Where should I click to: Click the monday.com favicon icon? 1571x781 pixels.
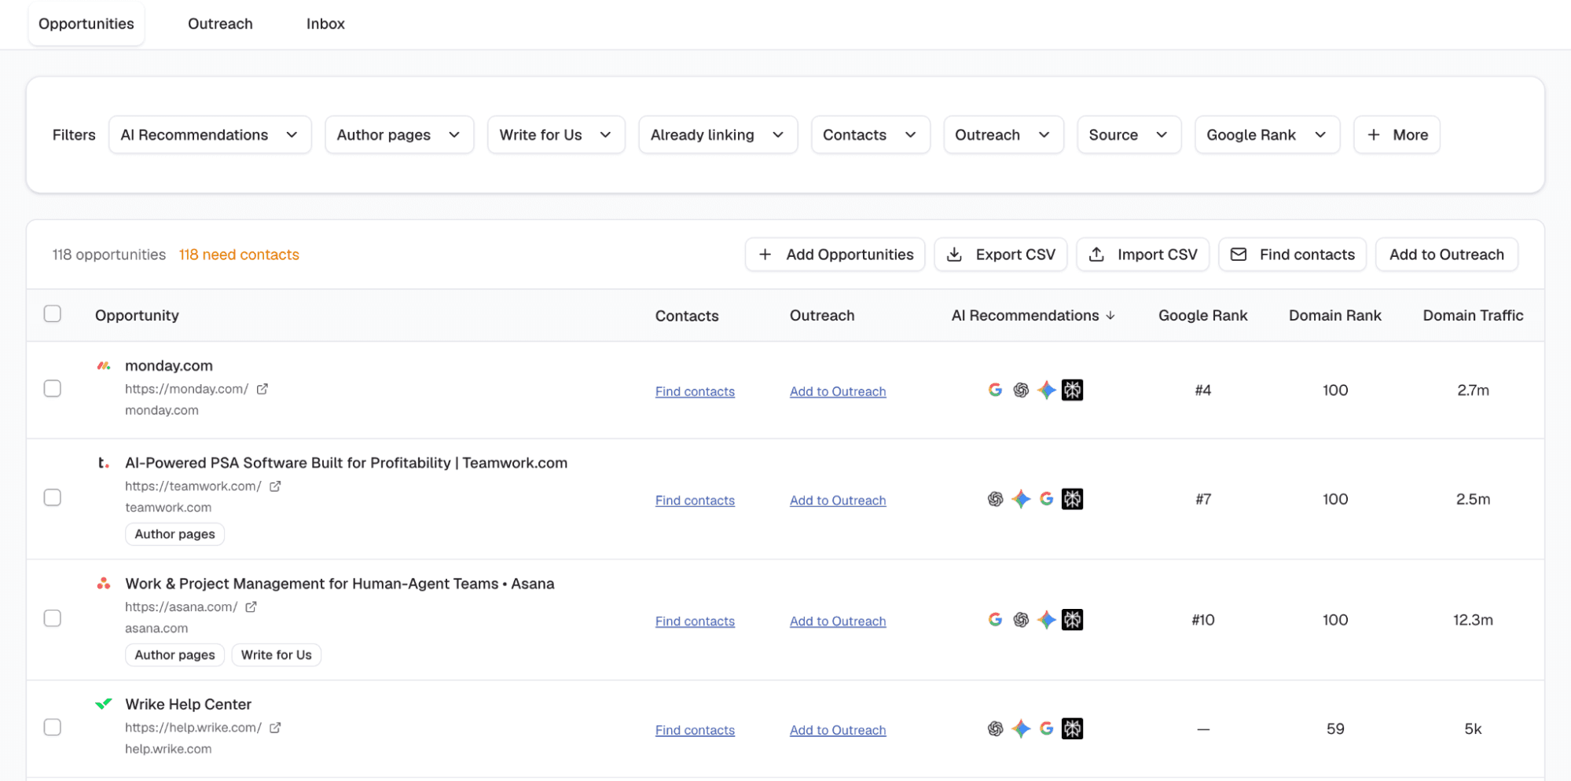[x=104, y=365]
